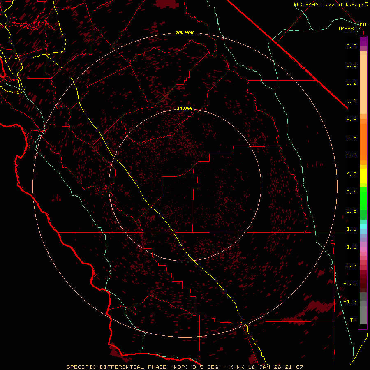Click the cyan band of the color bar
The width and height of the screenshot is (370, 370).
coord(363,226)
